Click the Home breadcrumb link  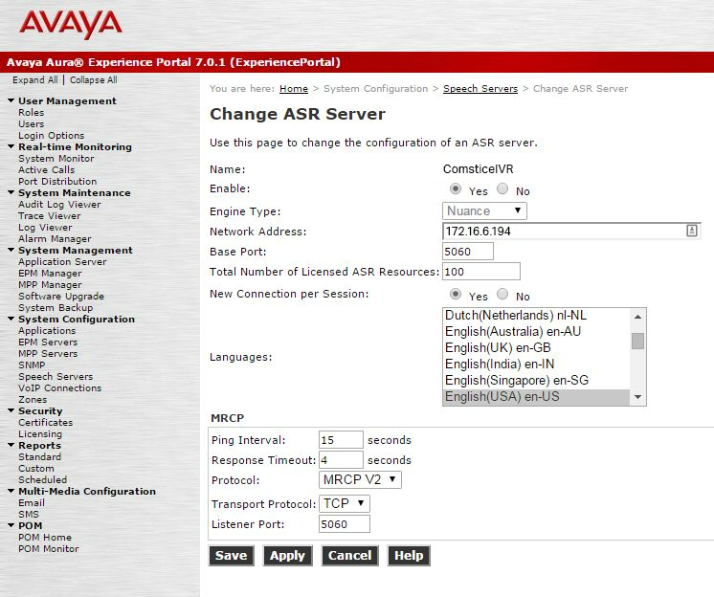(x=294, y=89)
